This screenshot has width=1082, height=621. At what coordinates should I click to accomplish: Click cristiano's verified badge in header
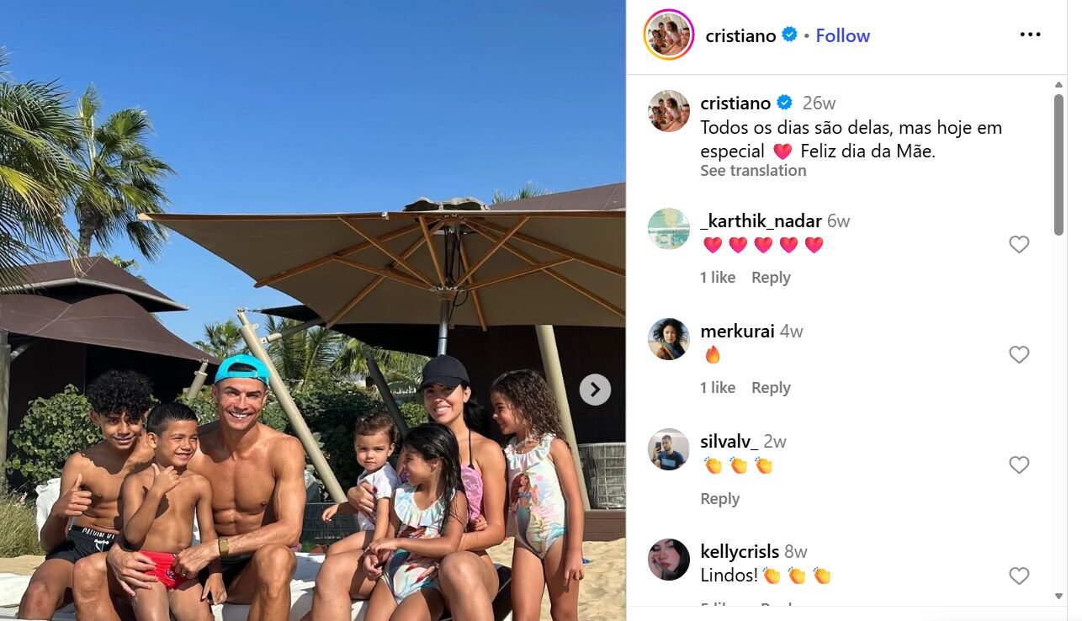789,34
